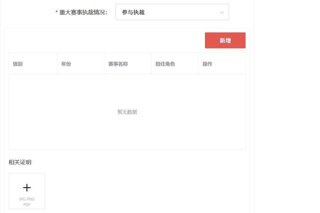Click blank space left of 新增 button
The image size is (320, 213).
point(108,40)
